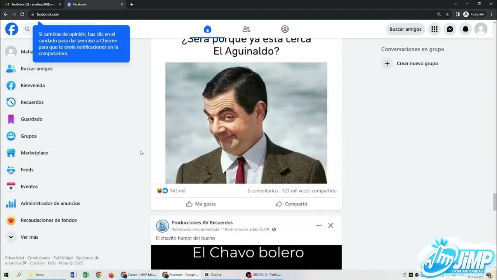Image resolution: width=497 pixels, height=280 pixels.
Task: Click the Condiciones footer link
Action: tap(39, 258)
